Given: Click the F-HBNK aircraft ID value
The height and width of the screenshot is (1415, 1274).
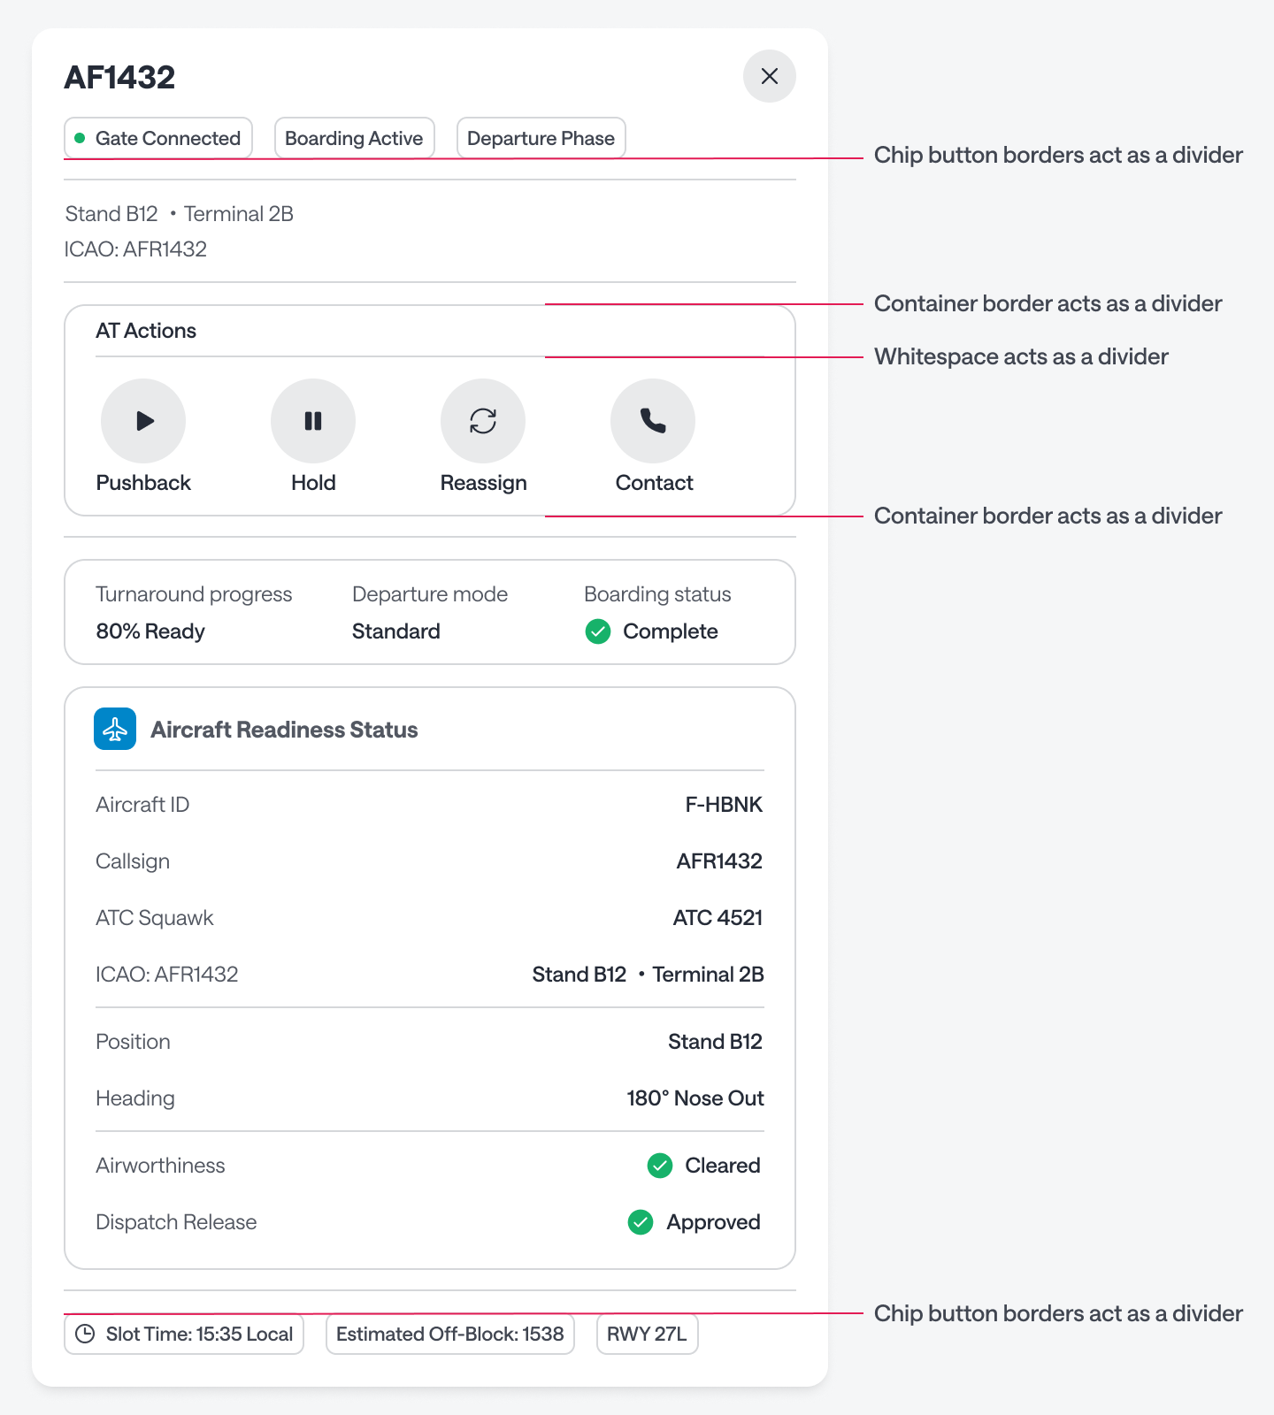Looking at the screenshot, I should point(724,805).
